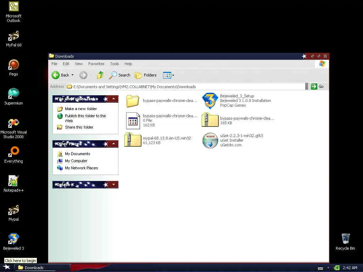Click the green tray icon beside clock
Image resolution: width=363 pixels, height=272 pixels.
337,268
